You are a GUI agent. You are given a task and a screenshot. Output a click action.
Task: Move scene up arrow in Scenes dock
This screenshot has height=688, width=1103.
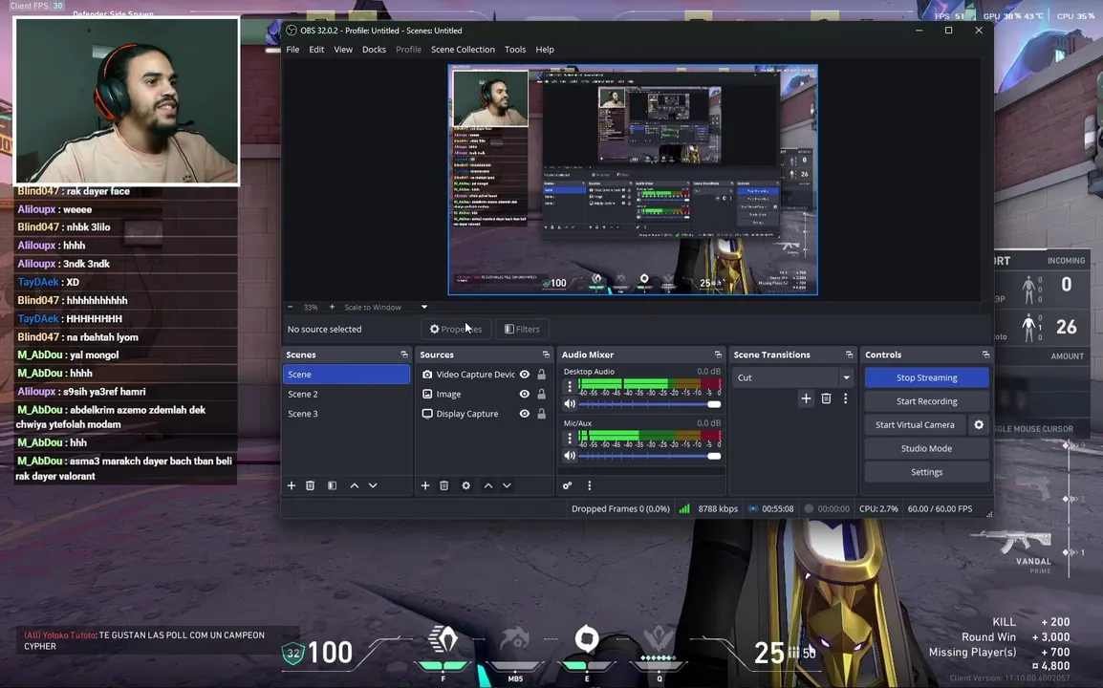tap(355, 485)
